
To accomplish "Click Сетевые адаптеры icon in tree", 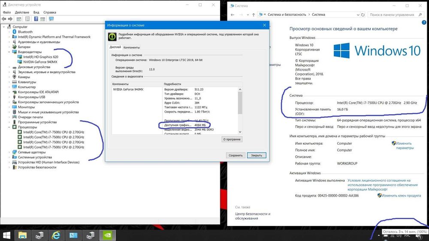I will 15,152.
